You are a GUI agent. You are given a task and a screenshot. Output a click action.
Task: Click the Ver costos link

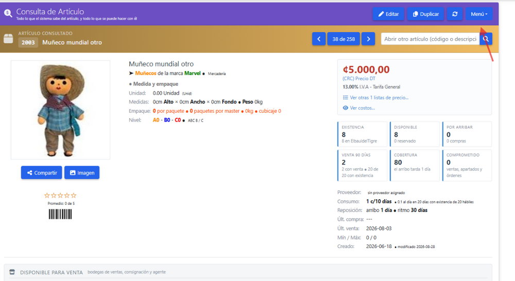358,108
